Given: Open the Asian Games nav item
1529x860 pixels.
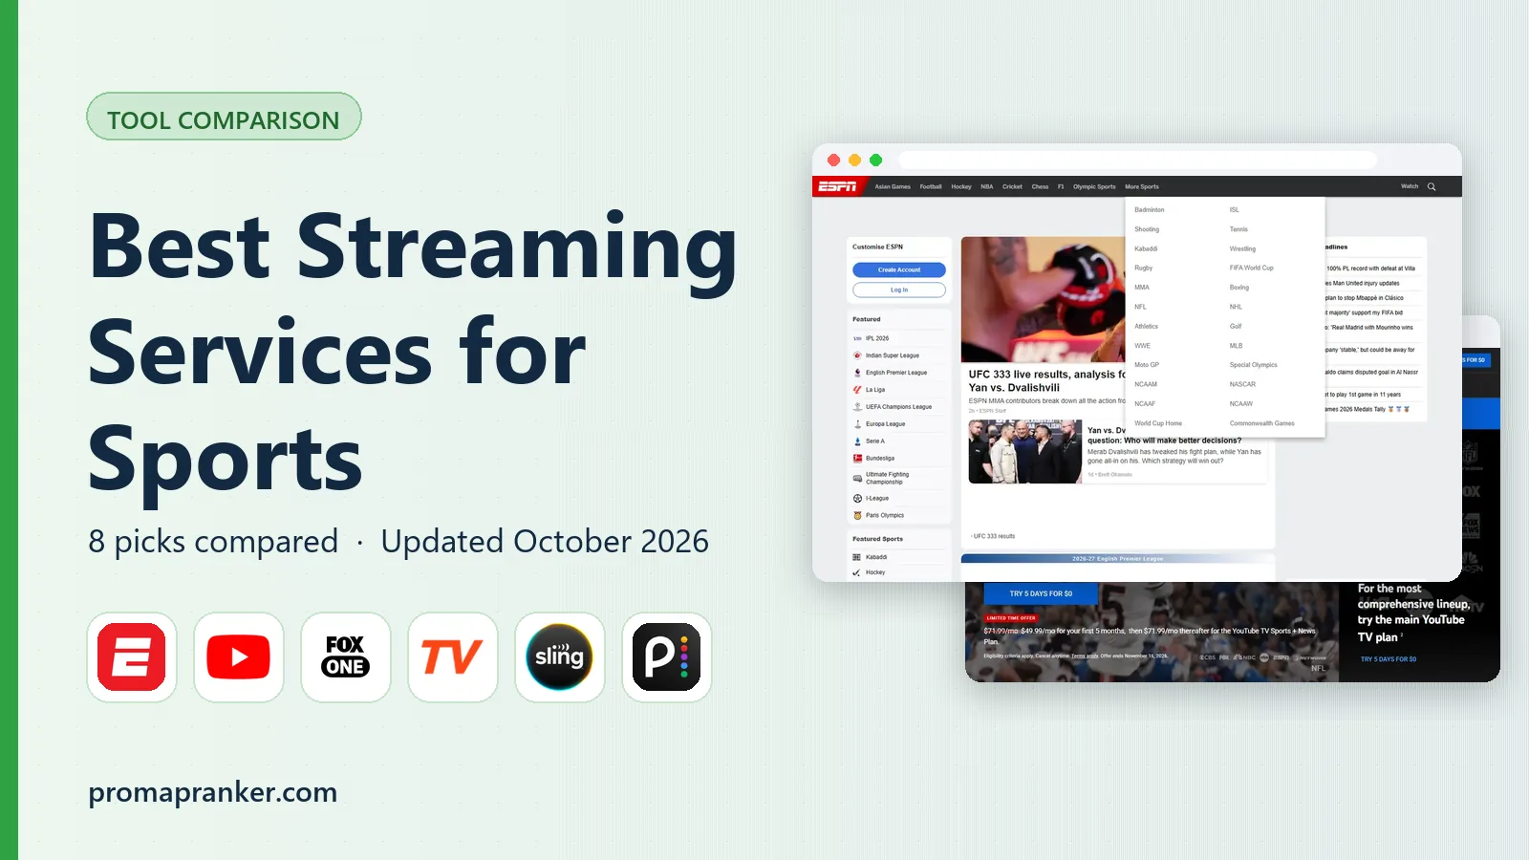Looking at the screenshot, I should tap(893, 186).
